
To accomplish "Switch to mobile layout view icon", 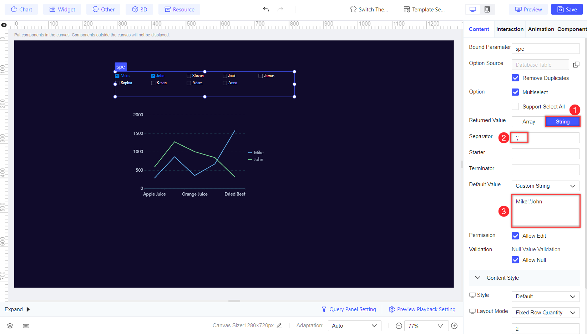I will pos(487,9).
